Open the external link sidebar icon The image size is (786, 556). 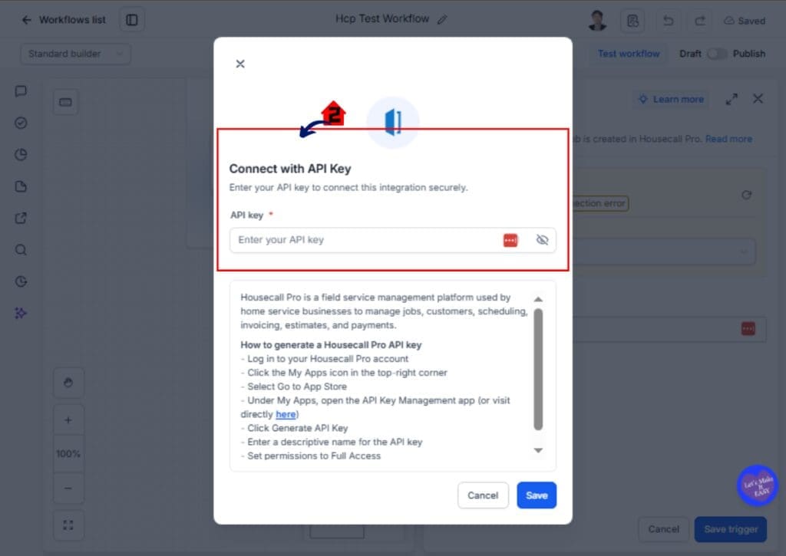click(x=21, y=218)
